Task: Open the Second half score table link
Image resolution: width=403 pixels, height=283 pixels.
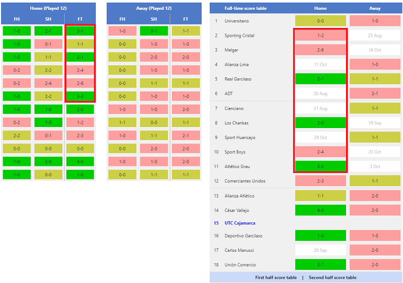Action: [332, 278]
